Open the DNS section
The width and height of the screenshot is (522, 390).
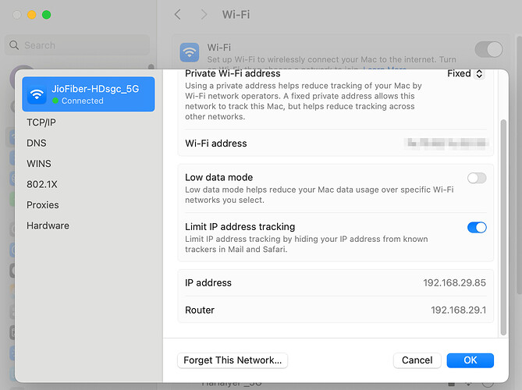click(x=37, y=144)
